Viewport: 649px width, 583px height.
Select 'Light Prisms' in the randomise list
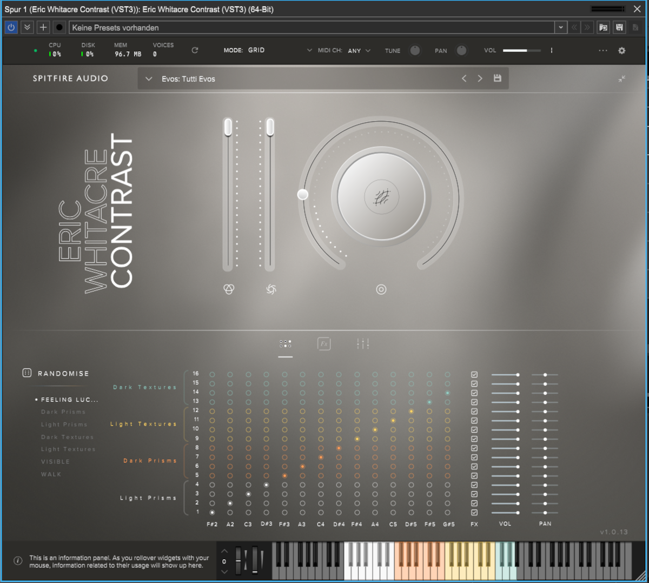point(64,425)
